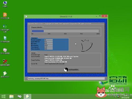
Task: Open the system tray clock
Action: click(125, 97)
